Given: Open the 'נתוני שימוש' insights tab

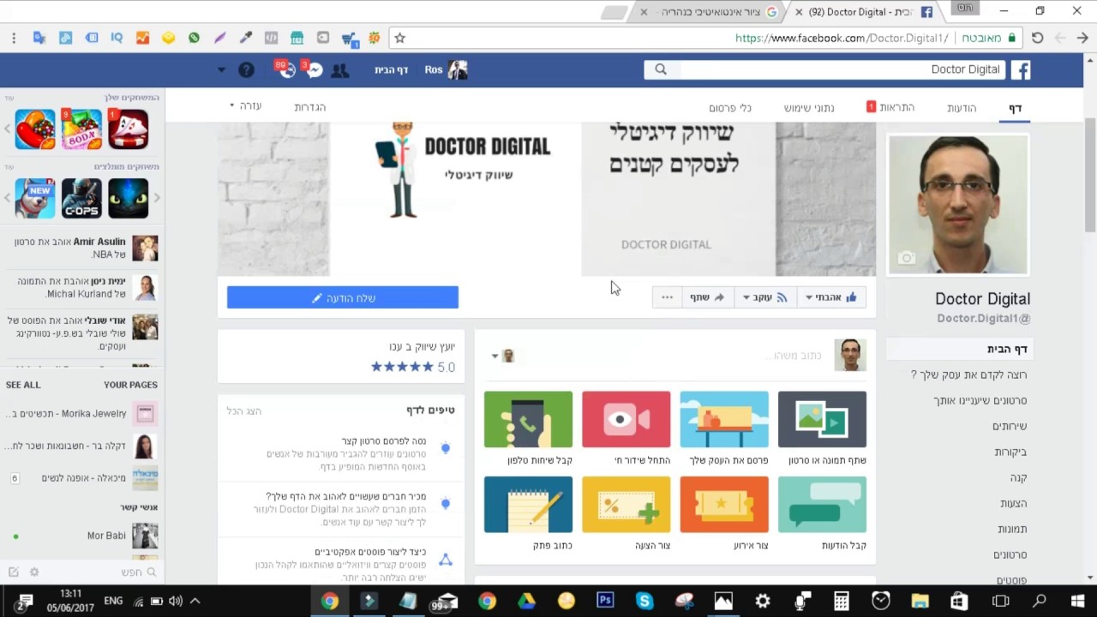Looking at the screenshot, I should click(x=809, y=107).
